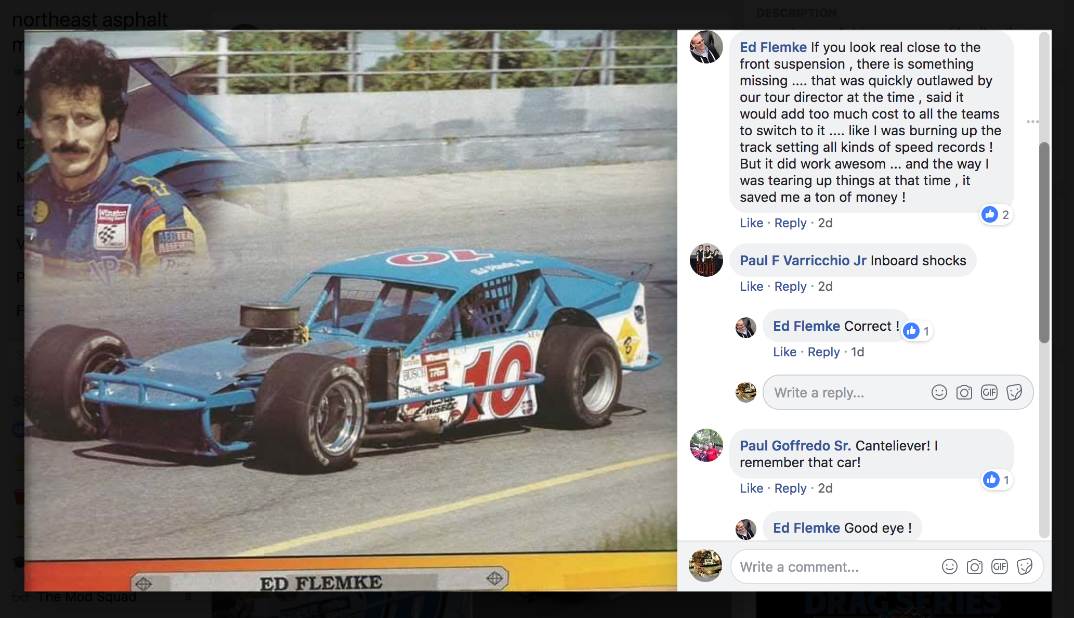
Task: Reply to Paul Goffredo Sr.'s comment
Action: [x=790, y=488]
